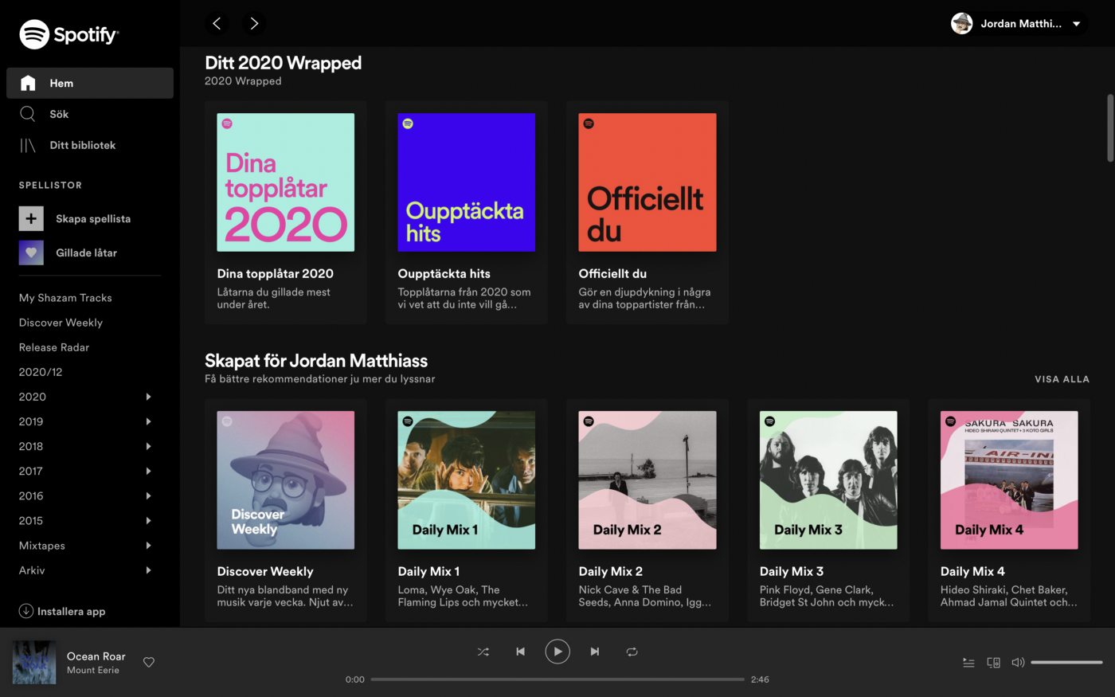Open the Jordan Matthias profile dropdown
This screenshot has height=697, width=1115.
coord(1019,23)
